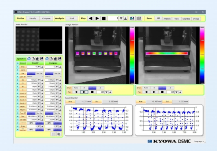Set Phase Off row to Not Use in Compare column
Screen dimensions: 217x151
coord(57,113)
